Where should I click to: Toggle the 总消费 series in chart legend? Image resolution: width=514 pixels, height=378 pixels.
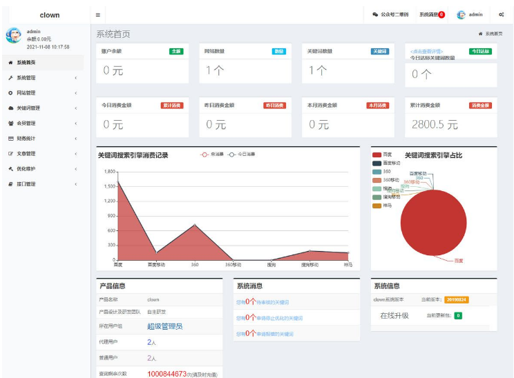point(211,155)
